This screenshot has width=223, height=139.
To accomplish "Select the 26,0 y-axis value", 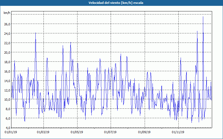I will click(7, 24).
